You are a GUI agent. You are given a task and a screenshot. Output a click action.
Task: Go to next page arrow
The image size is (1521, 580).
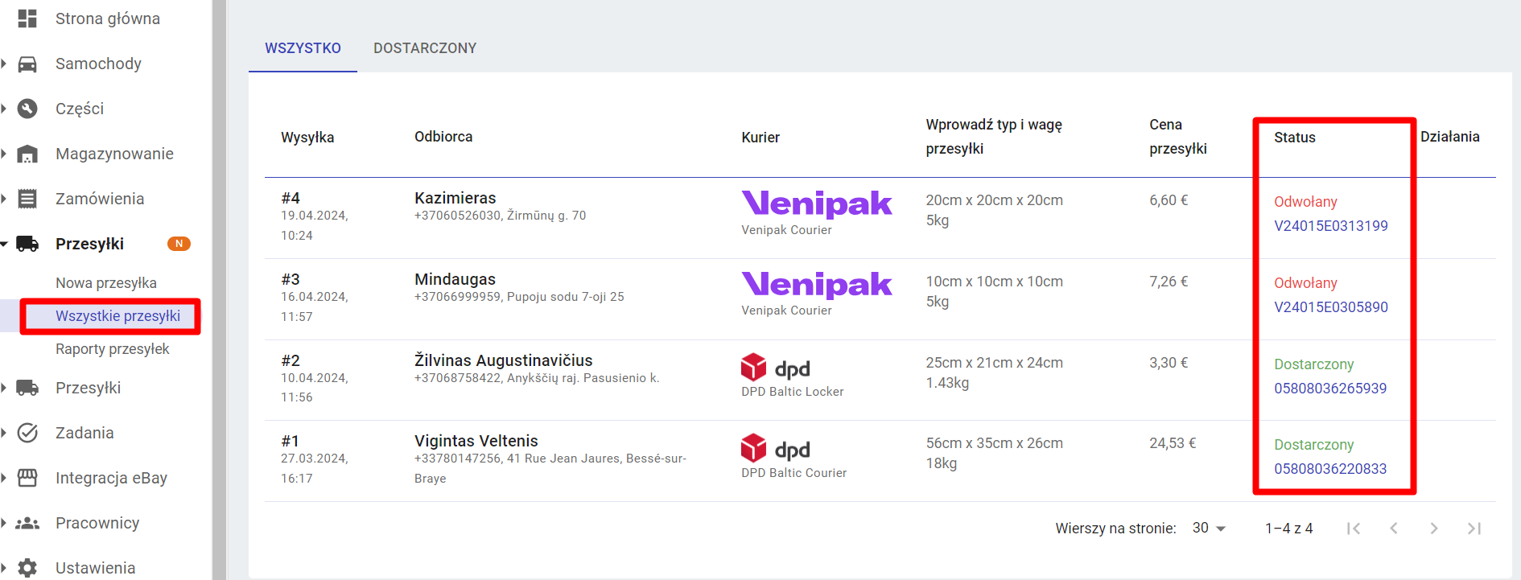[x=1434, y=529]
